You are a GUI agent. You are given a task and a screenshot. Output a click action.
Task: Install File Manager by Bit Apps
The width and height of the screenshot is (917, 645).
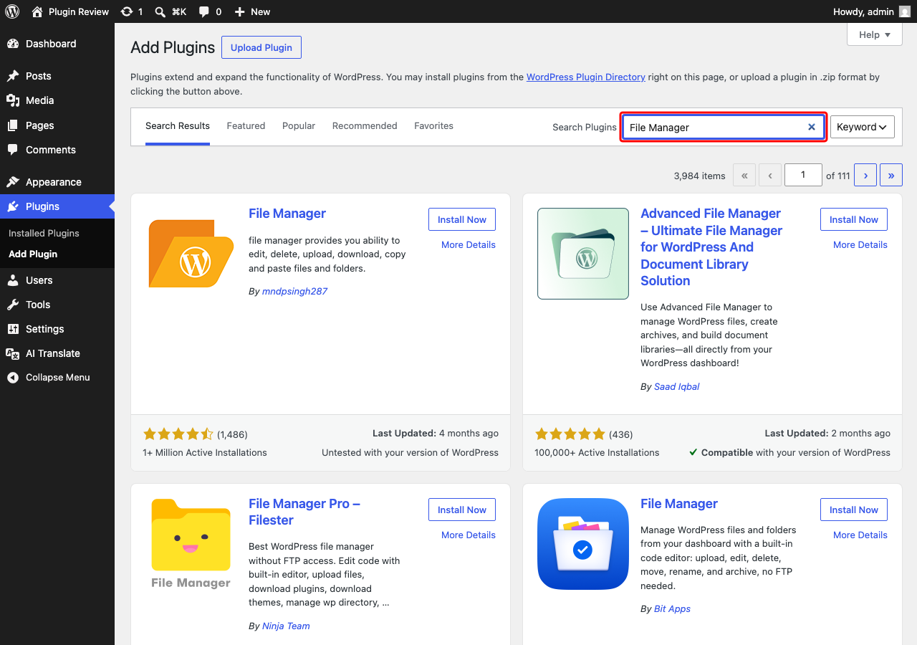click(854, 510)
